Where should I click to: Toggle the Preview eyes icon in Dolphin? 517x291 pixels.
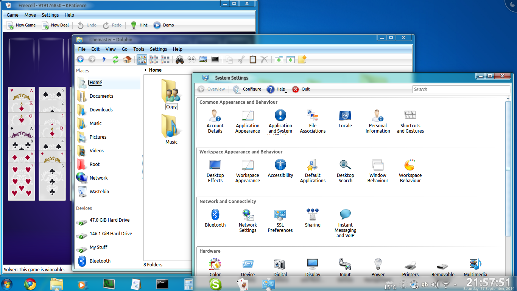click(192, 59)
